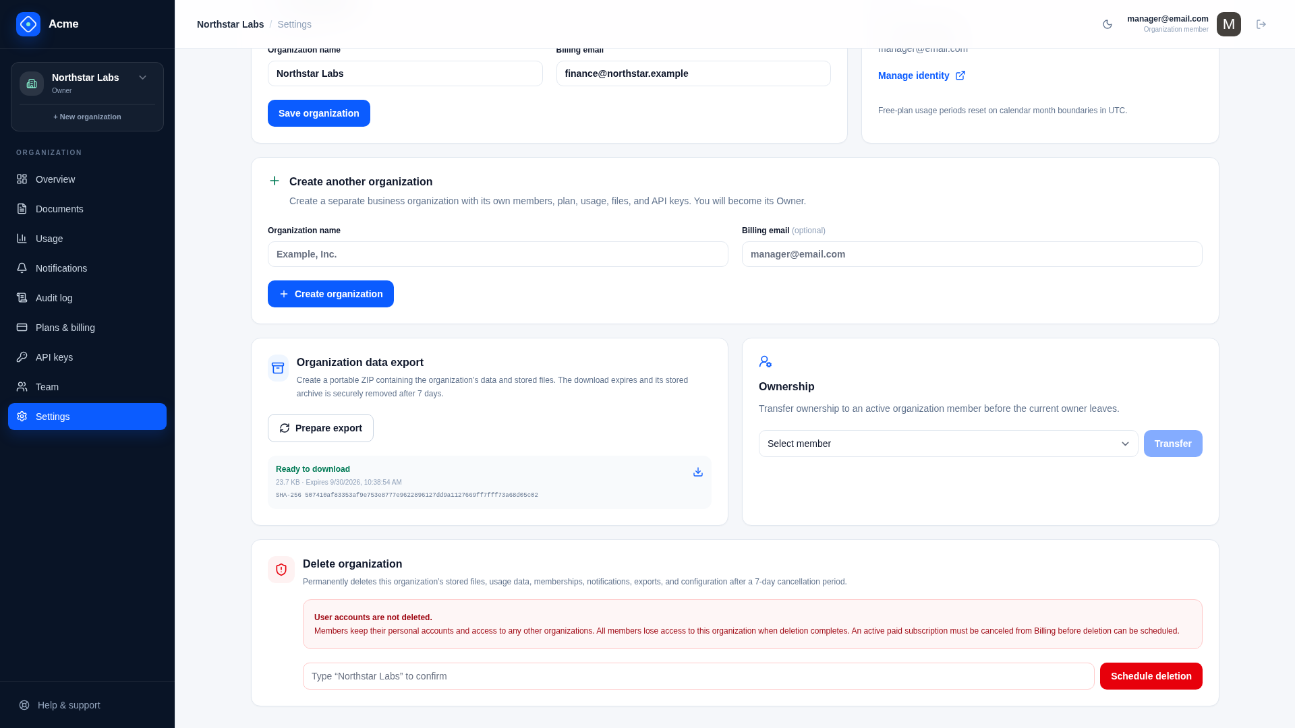Click + New organization
Screen dimensions: 1295x728
pos(87,117)
